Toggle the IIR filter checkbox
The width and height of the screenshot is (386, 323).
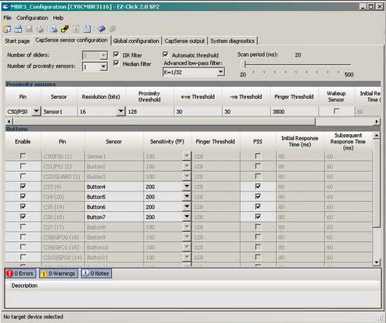pos(116,55)
